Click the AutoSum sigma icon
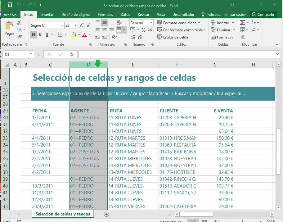Viewport: 283px width, 222px height. pos(242,23)
